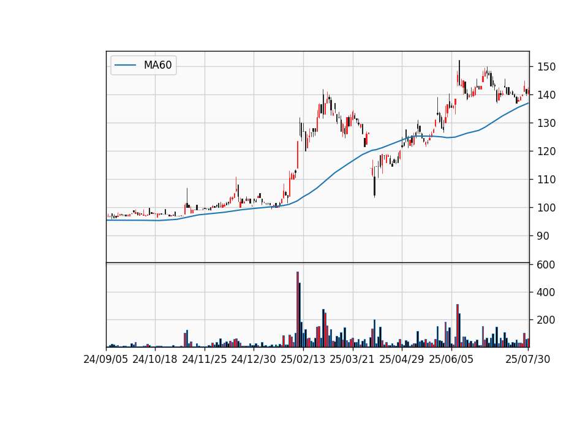Click the 100 price axis label
Screen dimensions: 588x423
tap(546, 208)
